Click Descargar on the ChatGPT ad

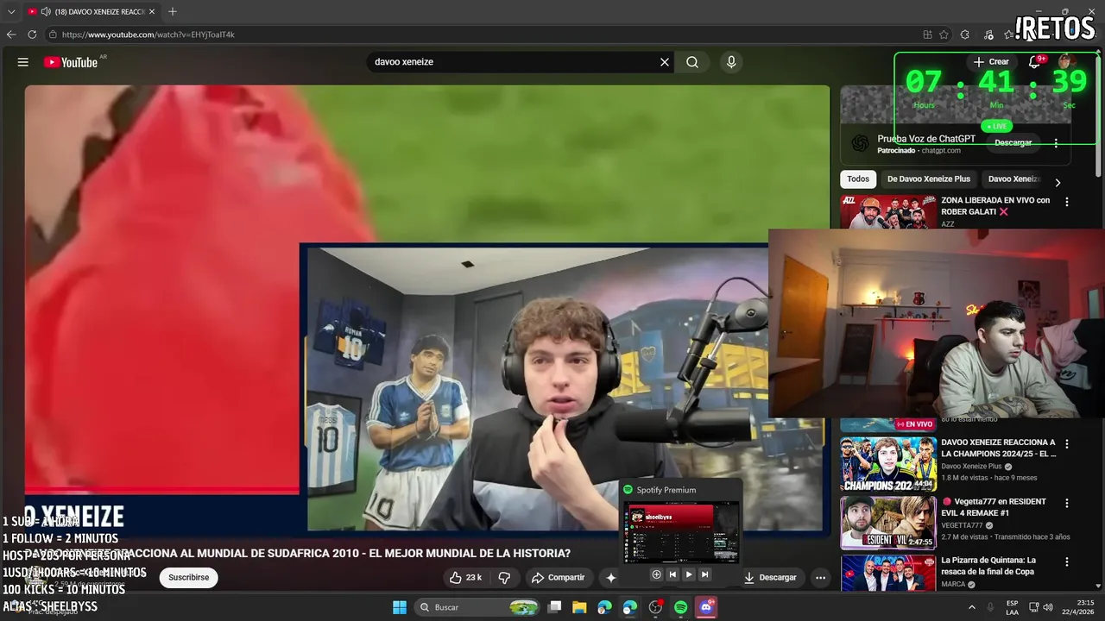(x=1013, y=142)
